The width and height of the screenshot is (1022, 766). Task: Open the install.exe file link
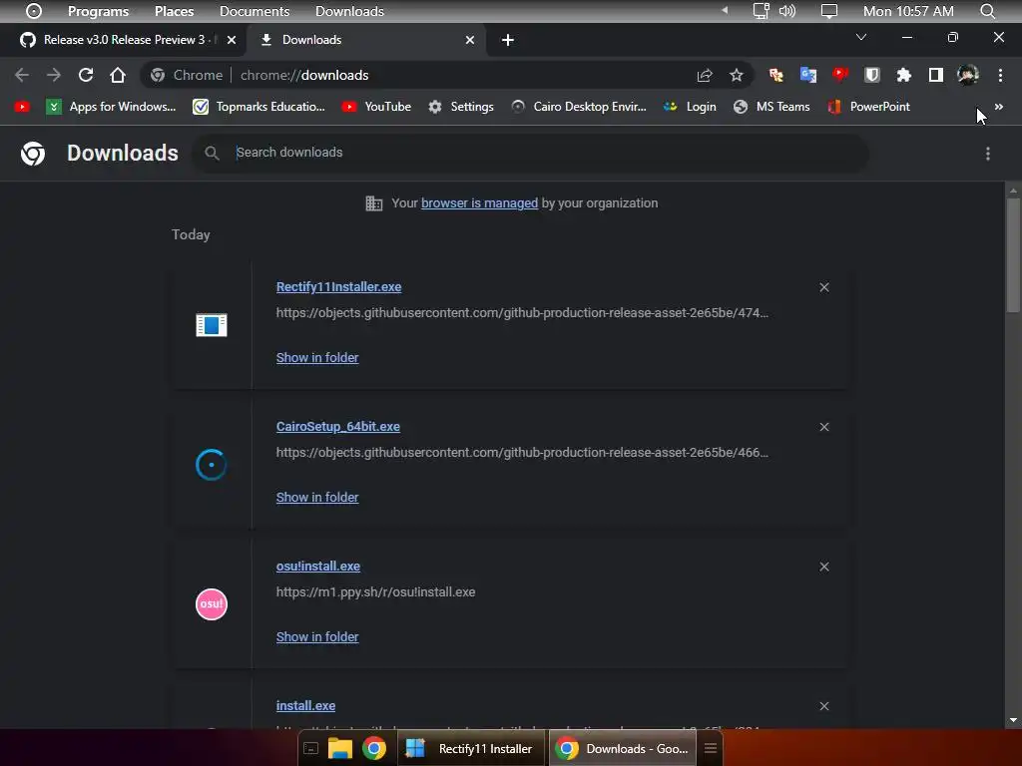(305, 705)
